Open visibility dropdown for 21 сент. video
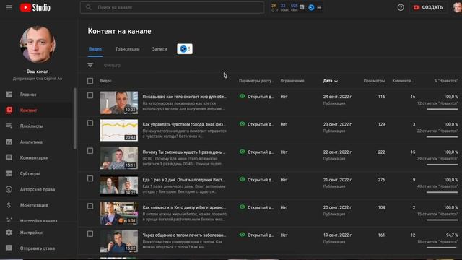 [256, 180]
